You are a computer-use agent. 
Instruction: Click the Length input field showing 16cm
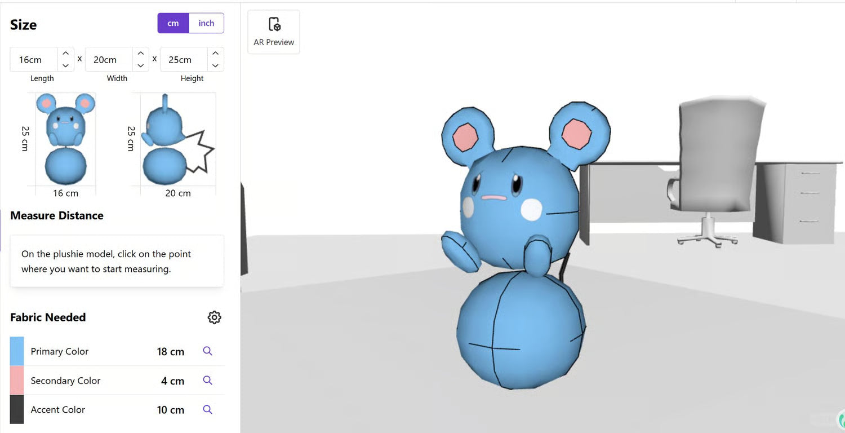pyautogui.click(x=34, y=60)
